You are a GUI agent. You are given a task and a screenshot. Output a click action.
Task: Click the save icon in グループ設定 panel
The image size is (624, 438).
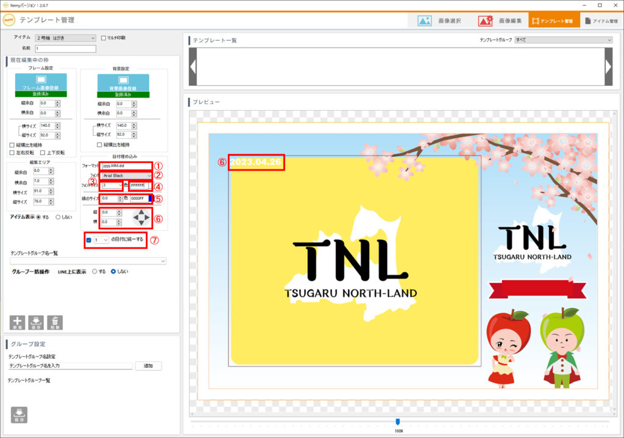point(19,414)
